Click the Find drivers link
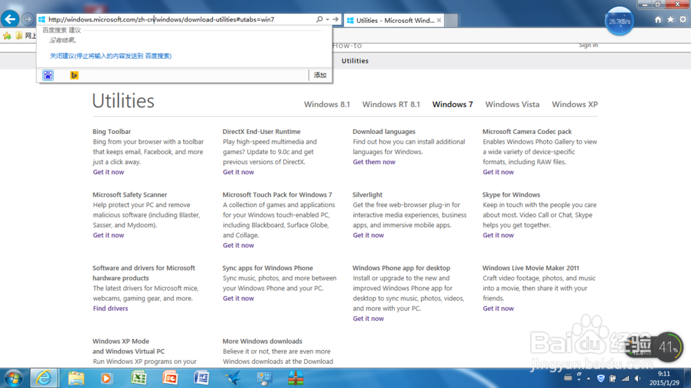Viewport: 691px width, 388px height. (110, 309)
